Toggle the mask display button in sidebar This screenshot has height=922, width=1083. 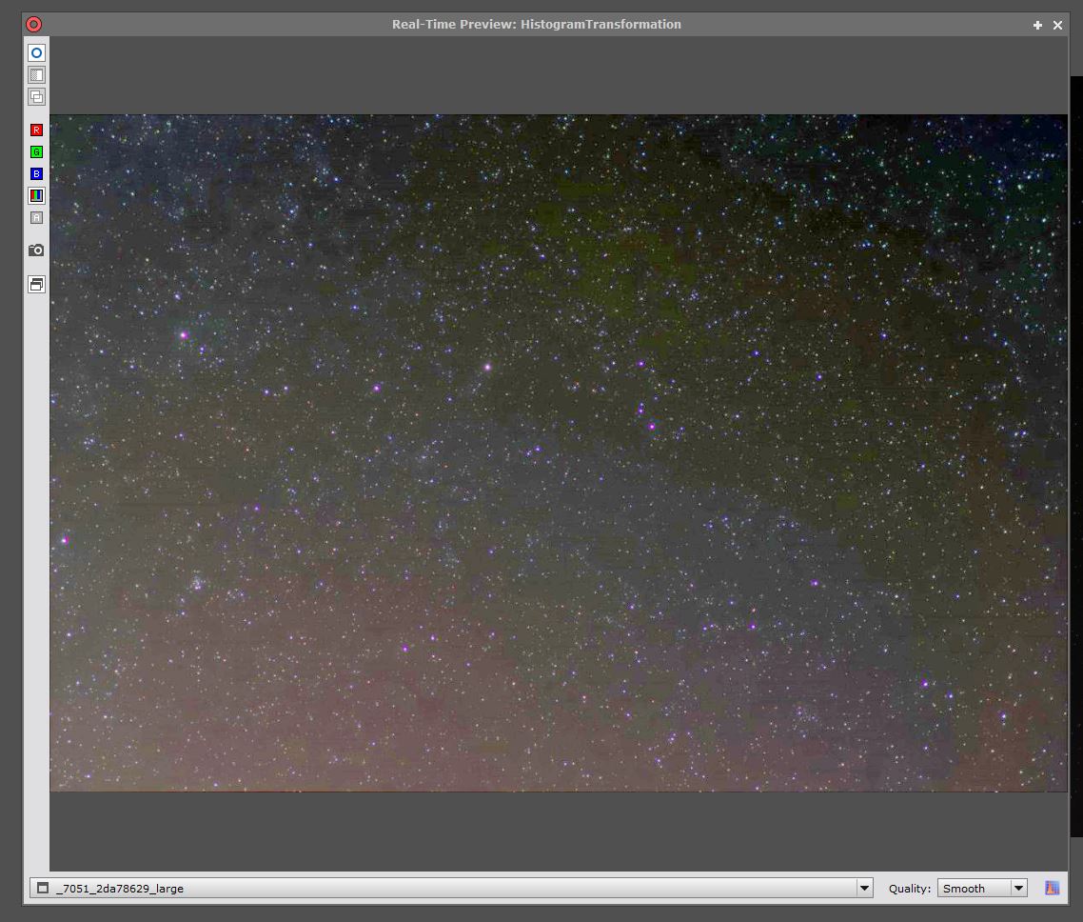(36, 75)
